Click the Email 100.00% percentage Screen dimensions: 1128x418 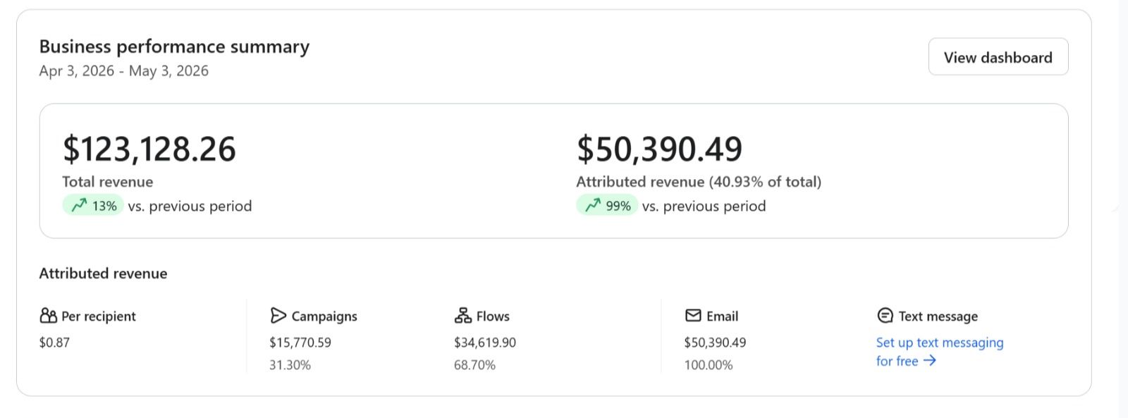click(x=709, y=365)
